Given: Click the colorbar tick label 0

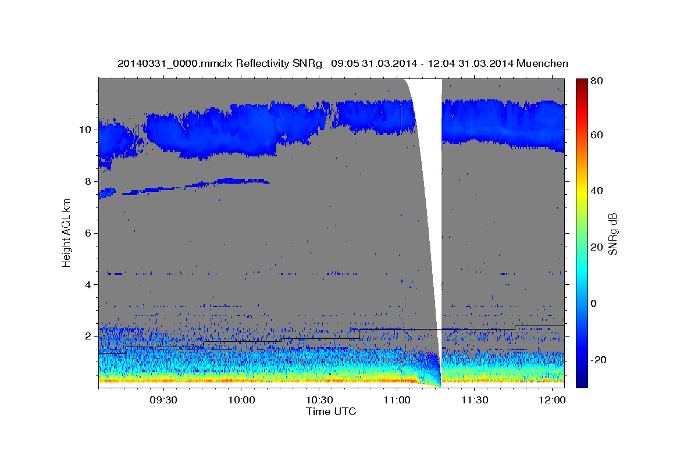Looking at the screenshot, I should point(594,303).
